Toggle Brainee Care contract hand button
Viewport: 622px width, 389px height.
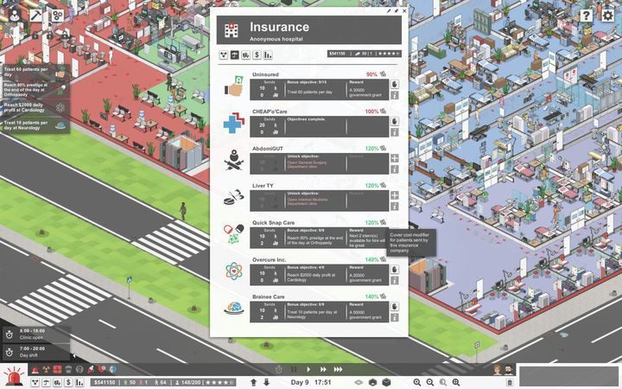[394, 306]
